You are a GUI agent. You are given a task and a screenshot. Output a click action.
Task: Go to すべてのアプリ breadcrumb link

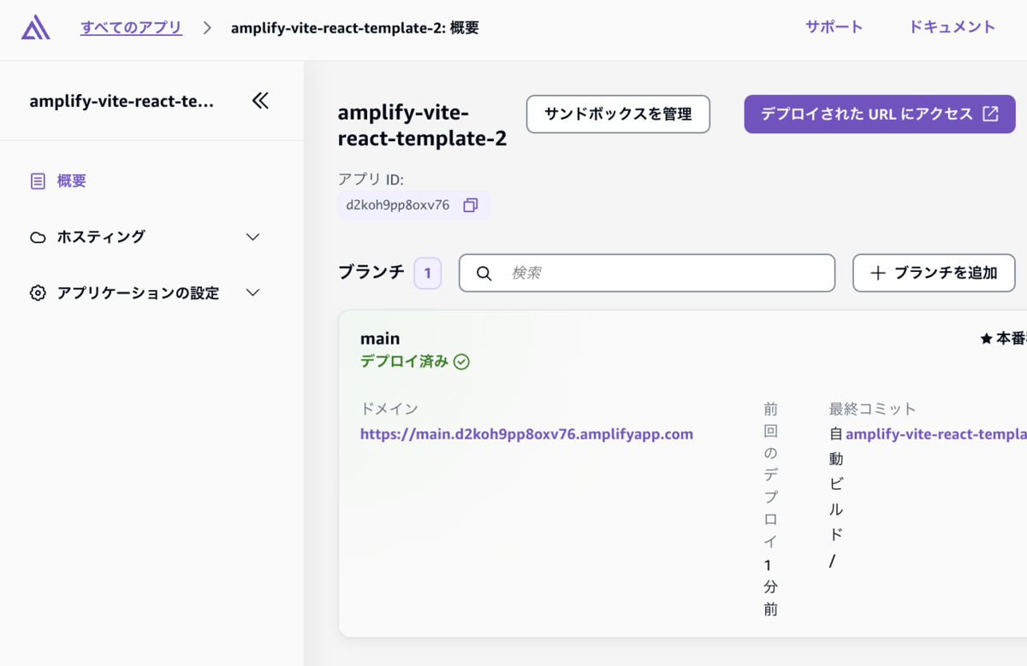(131, 27)
